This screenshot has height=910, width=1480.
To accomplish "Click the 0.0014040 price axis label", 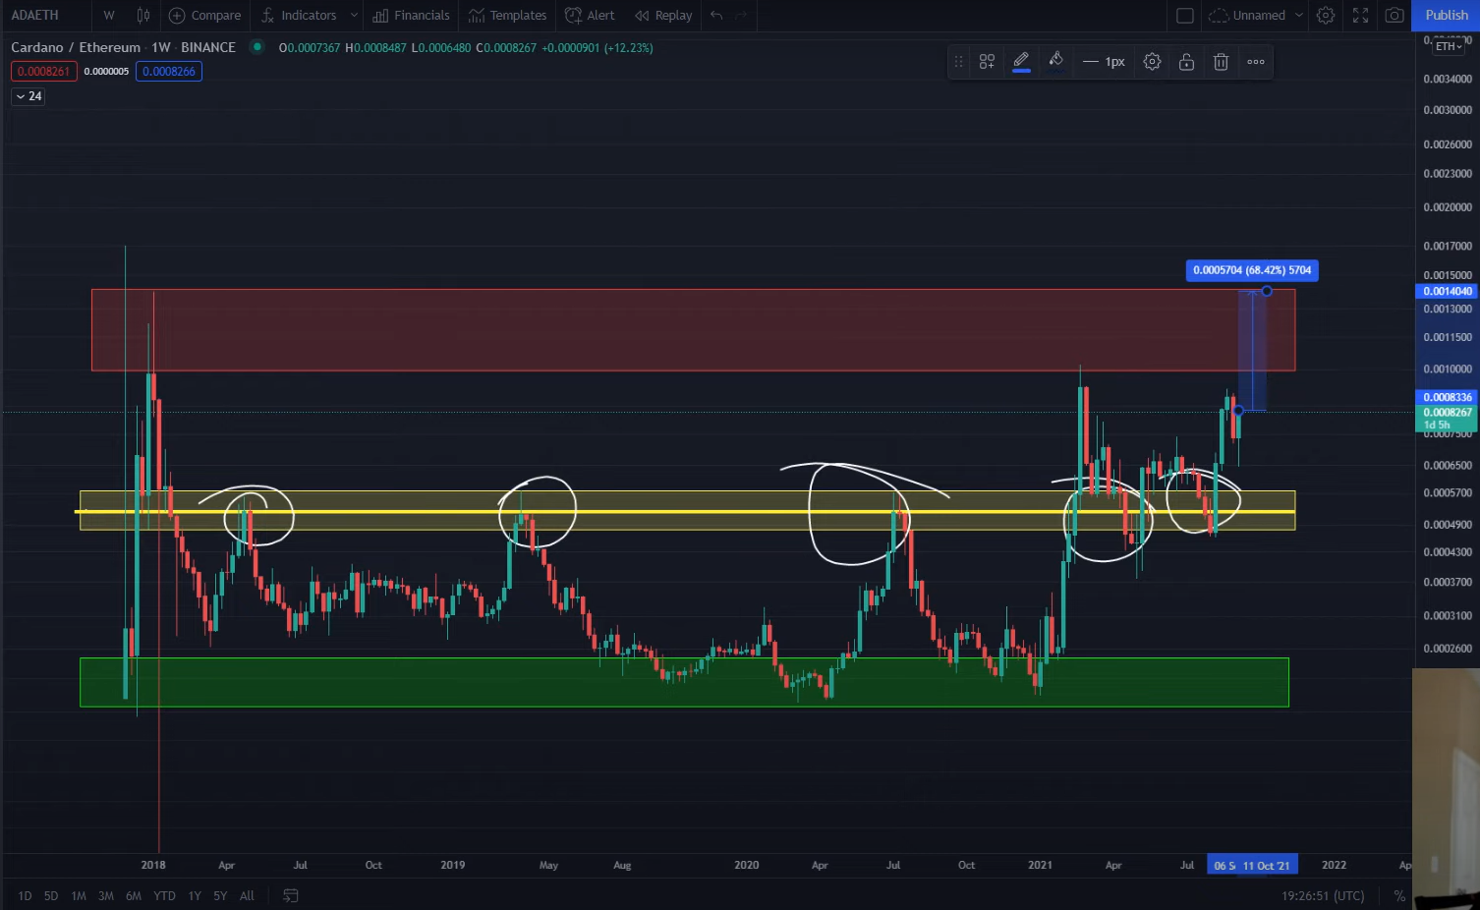I will 1447,291.
